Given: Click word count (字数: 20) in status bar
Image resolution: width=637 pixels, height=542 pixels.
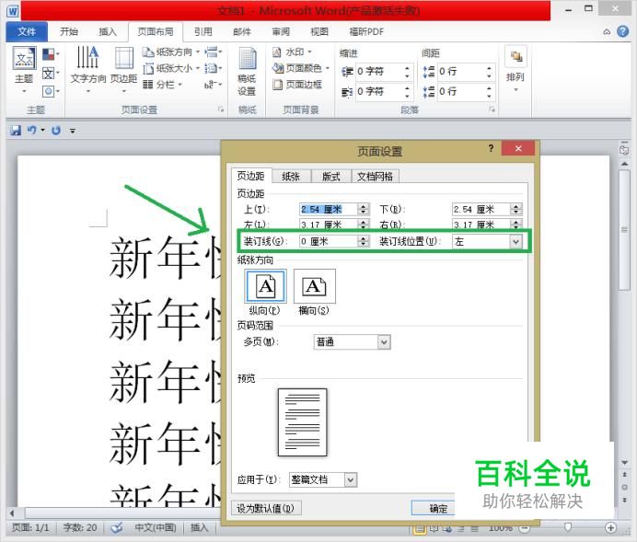Looking at the screenshot, I should click(80, 527).
